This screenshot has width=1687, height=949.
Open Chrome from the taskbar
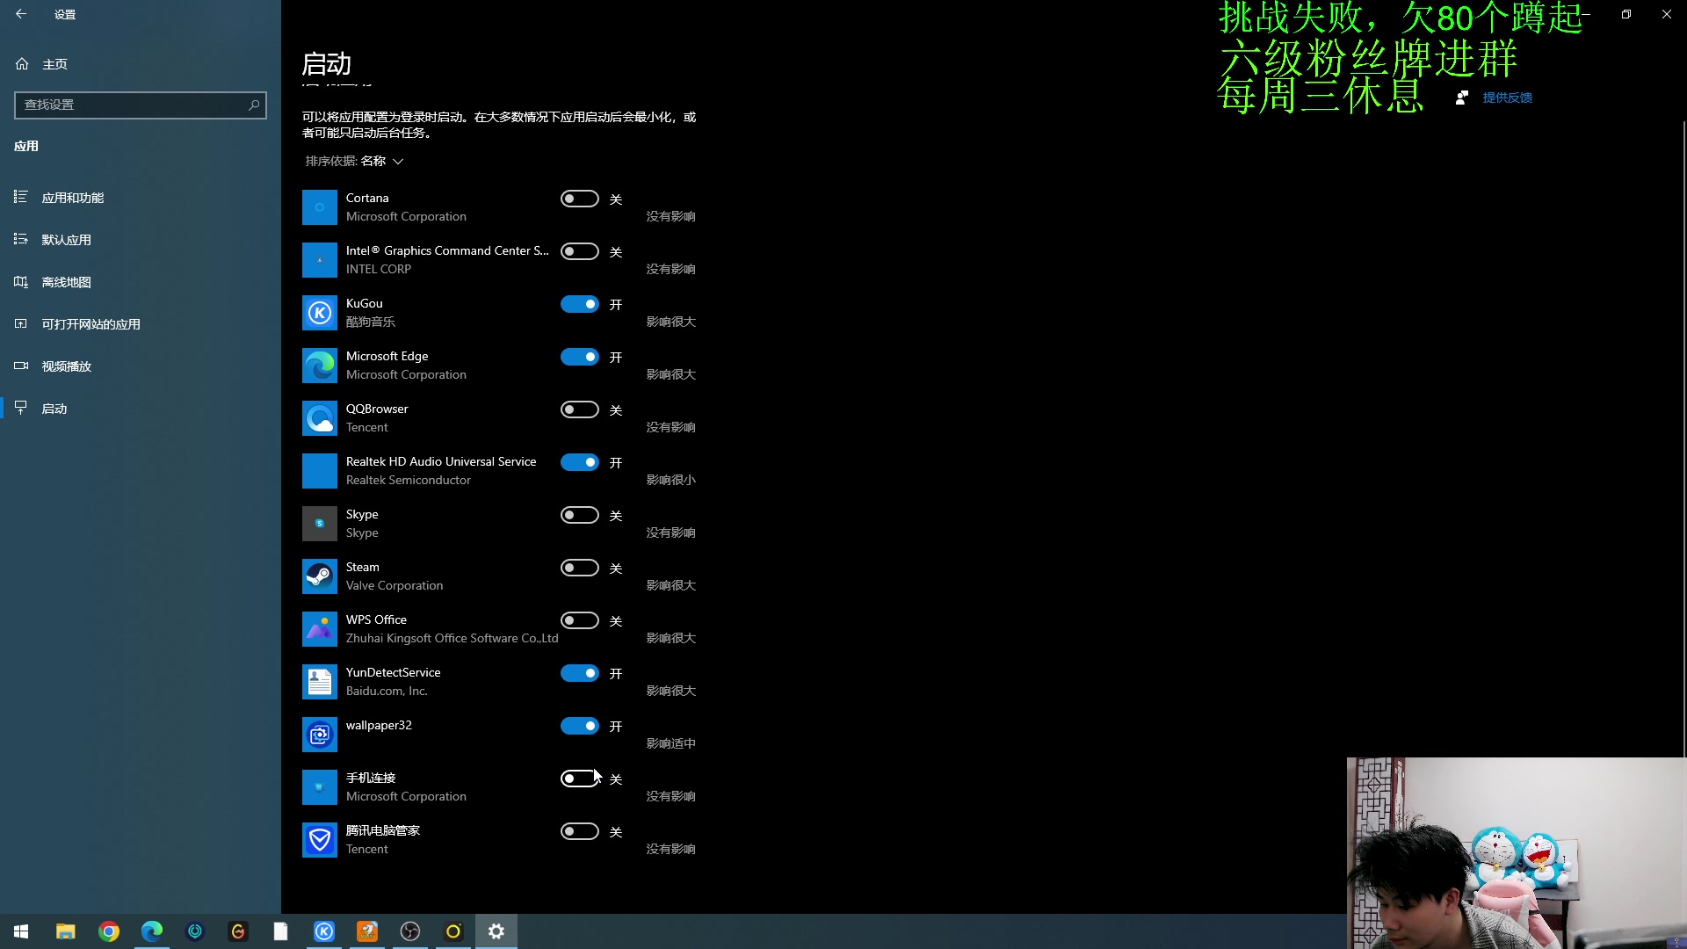(x=109, y=931)
